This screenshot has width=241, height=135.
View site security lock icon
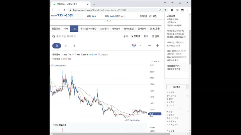[x=70, y=10]
